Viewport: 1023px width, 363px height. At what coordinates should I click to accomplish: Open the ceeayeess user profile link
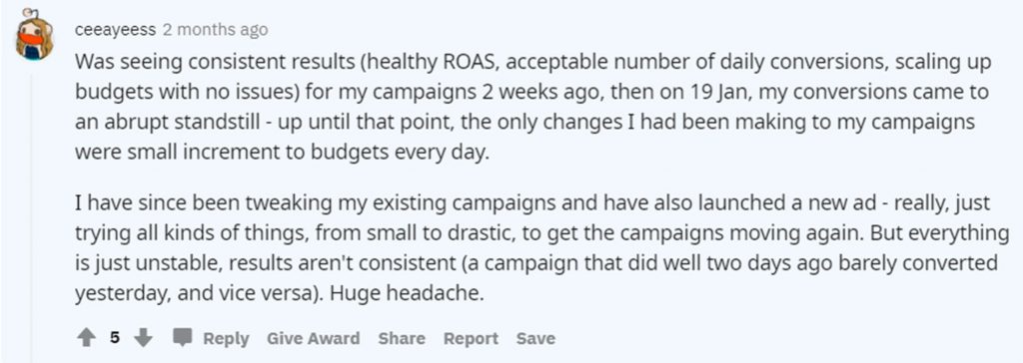tap(115, 30)
